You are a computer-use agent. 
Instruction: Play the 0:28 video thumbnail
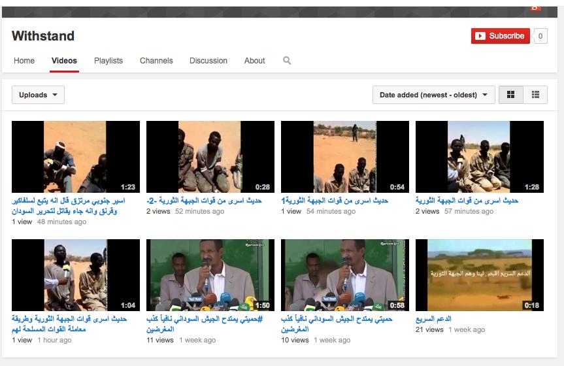coord(210,157)
